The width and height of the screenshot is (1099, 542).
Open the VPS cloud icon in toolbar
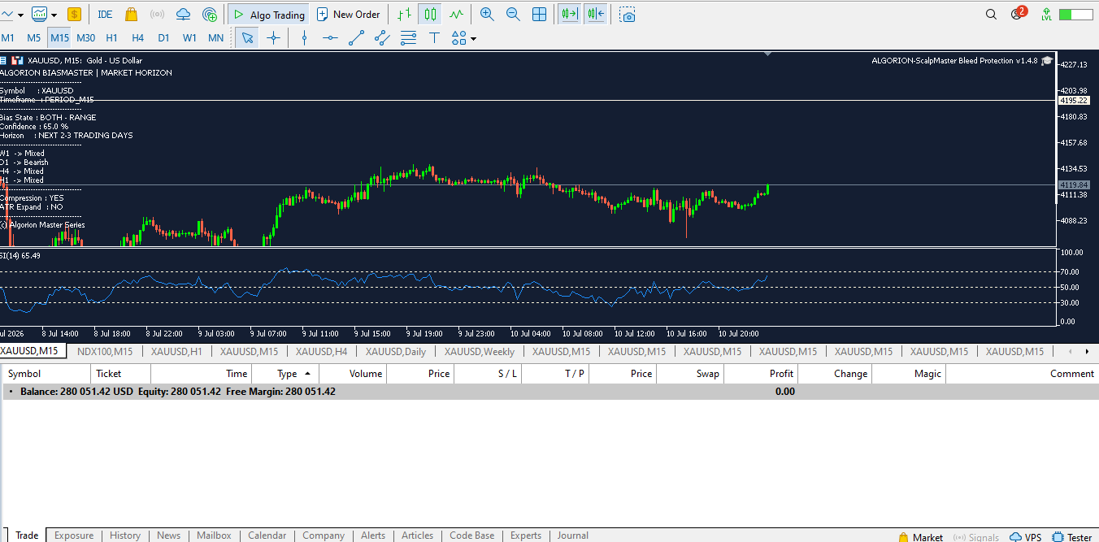click(x=183, y=14)
